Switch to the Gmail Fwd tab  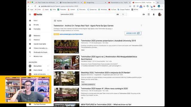tap(47, 3)
